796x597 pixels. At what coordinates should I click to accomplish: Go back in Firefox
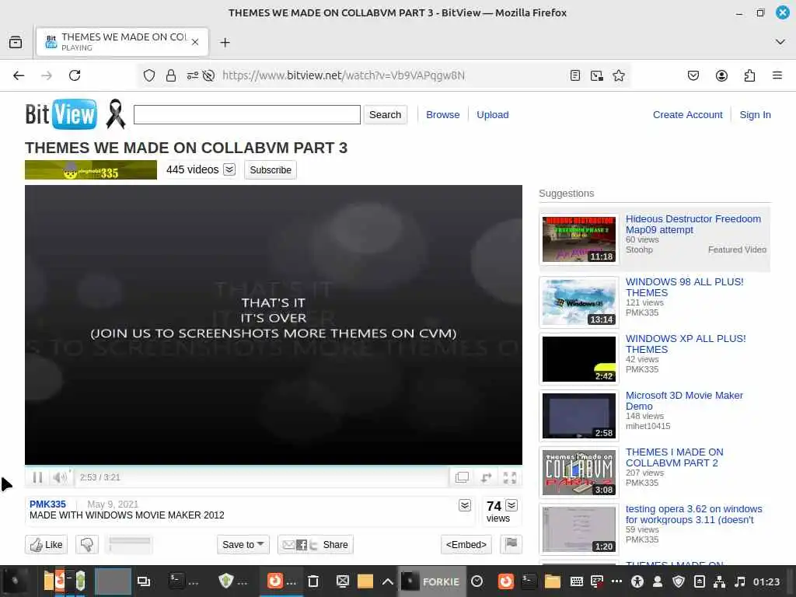(x=19, y=75)
